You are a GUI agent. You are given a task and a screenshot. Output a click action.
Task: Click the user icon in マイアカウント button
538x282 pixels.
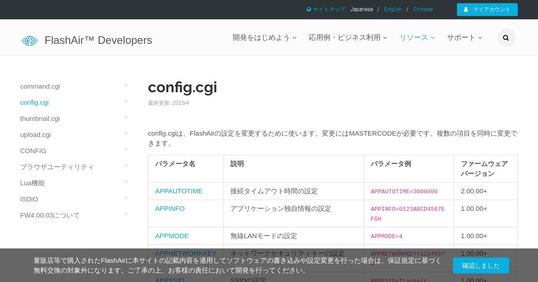466,9
